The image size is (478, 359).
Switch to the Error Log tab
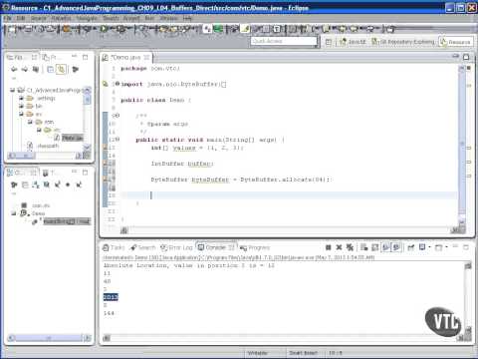[176, 247]
